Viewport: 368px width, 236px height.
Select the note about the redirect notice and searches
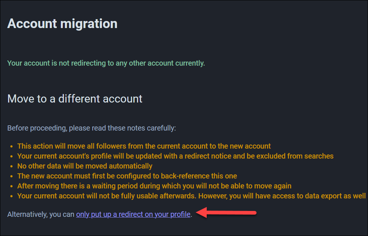[175, 156]
